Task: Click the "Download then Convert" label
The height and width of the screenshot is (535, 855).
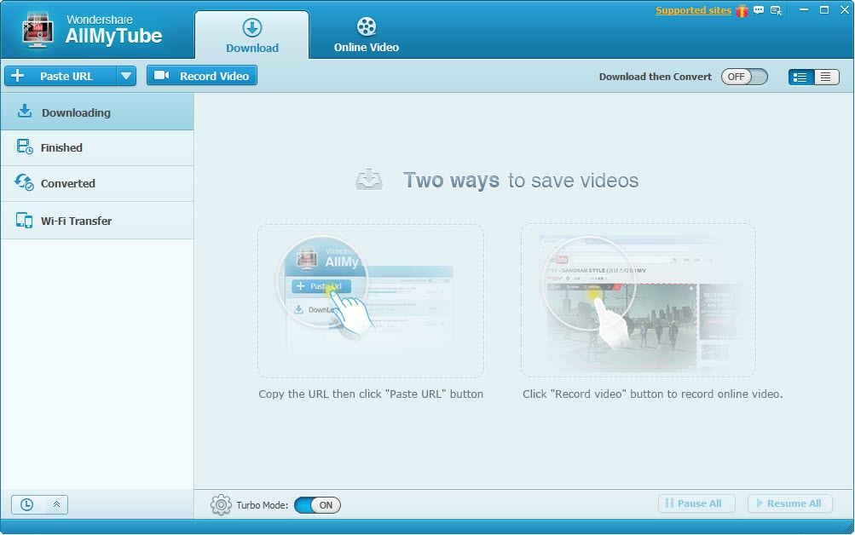Action: tap(656, 77)
